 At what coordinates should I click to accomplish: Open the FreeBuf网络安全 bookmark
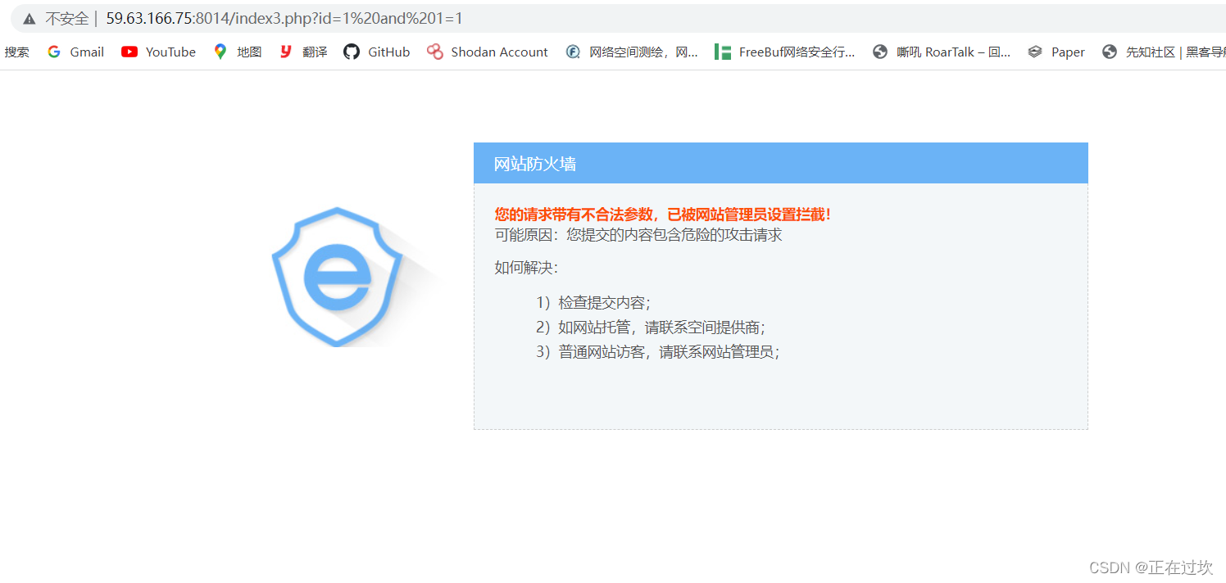pos(784,52)
